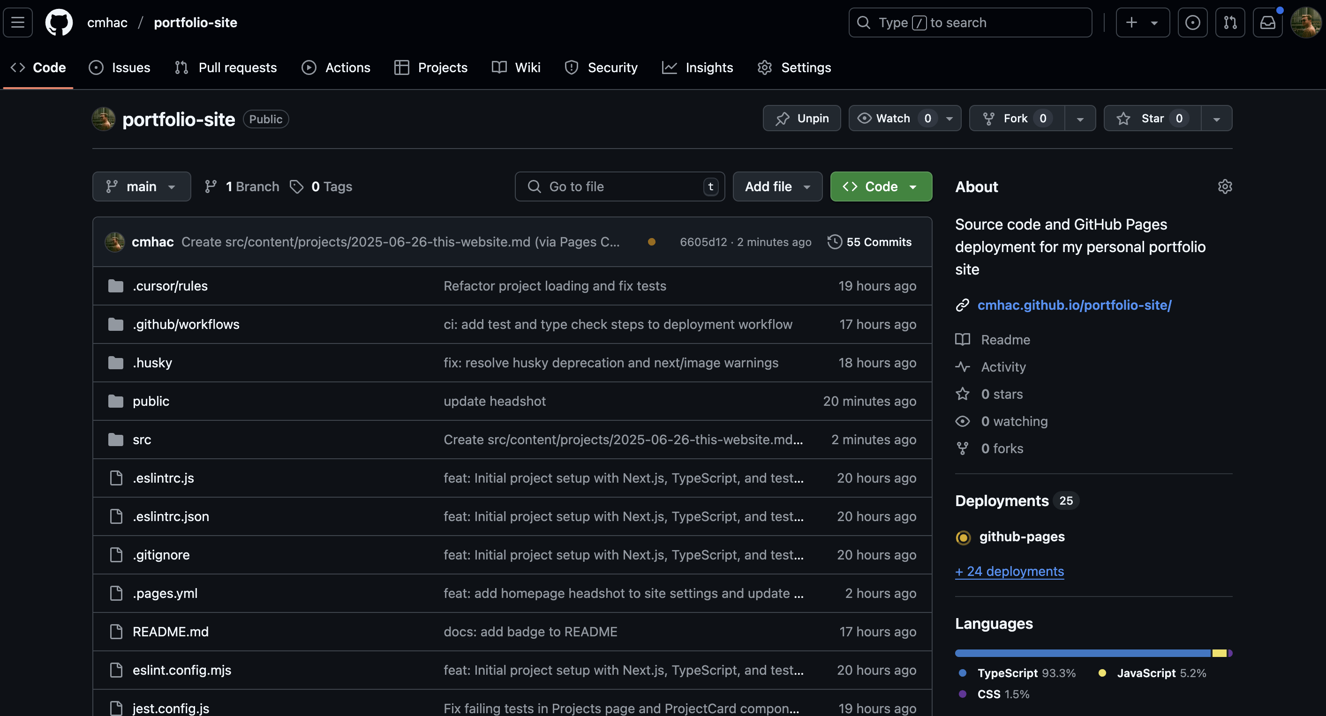Click the JavaScript yellow segment of language bar
Screen dimensions: 1326x716
1219,653
